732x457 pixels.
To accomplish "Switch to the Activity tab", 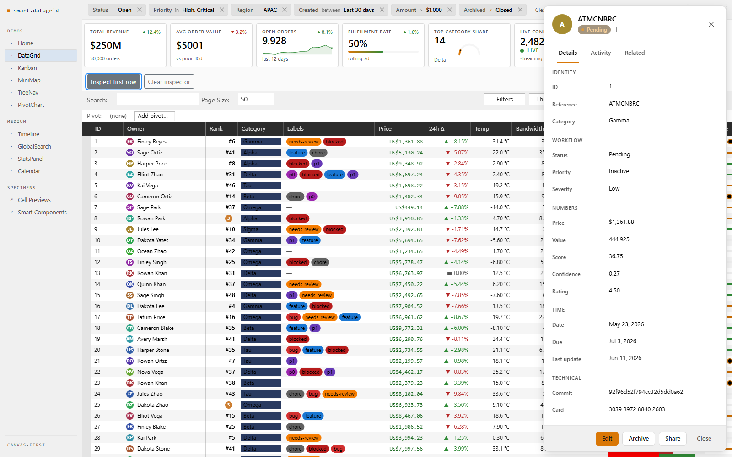I will [x=601, y=53].
